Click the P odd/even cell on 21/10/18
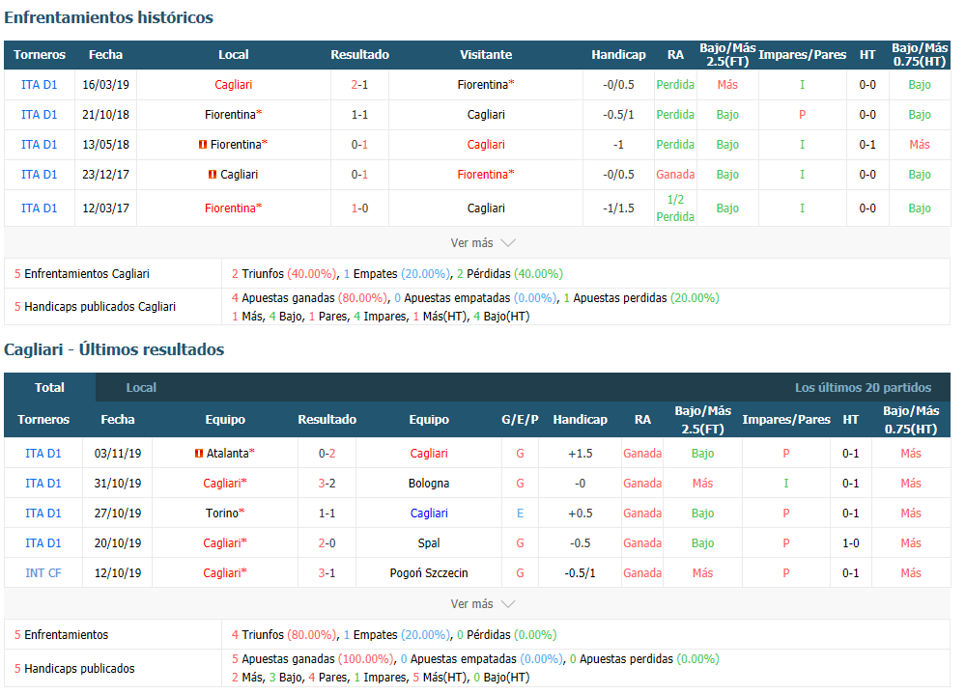 [802, 115]
